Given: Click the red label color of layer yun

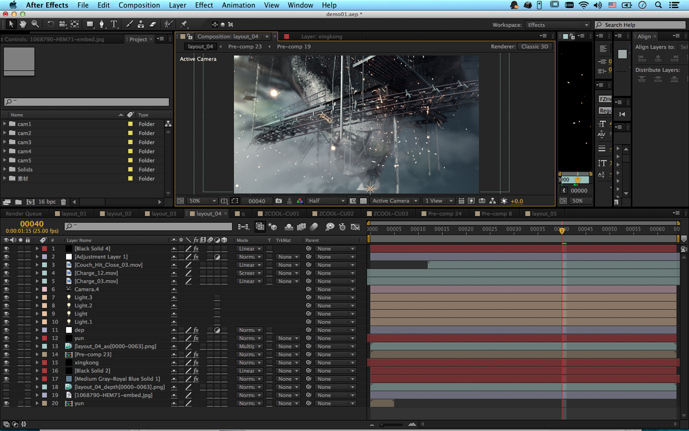Looking at the screenshot, I should [x=44, y=338].
